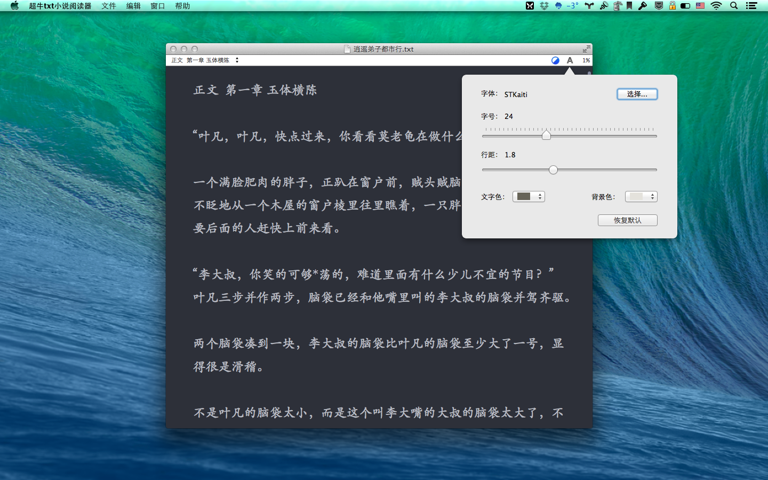The width and height of the screenshot is (768, 480).
Task: Click the 行距 line spacing slider knob
Action: click(553, 170)
